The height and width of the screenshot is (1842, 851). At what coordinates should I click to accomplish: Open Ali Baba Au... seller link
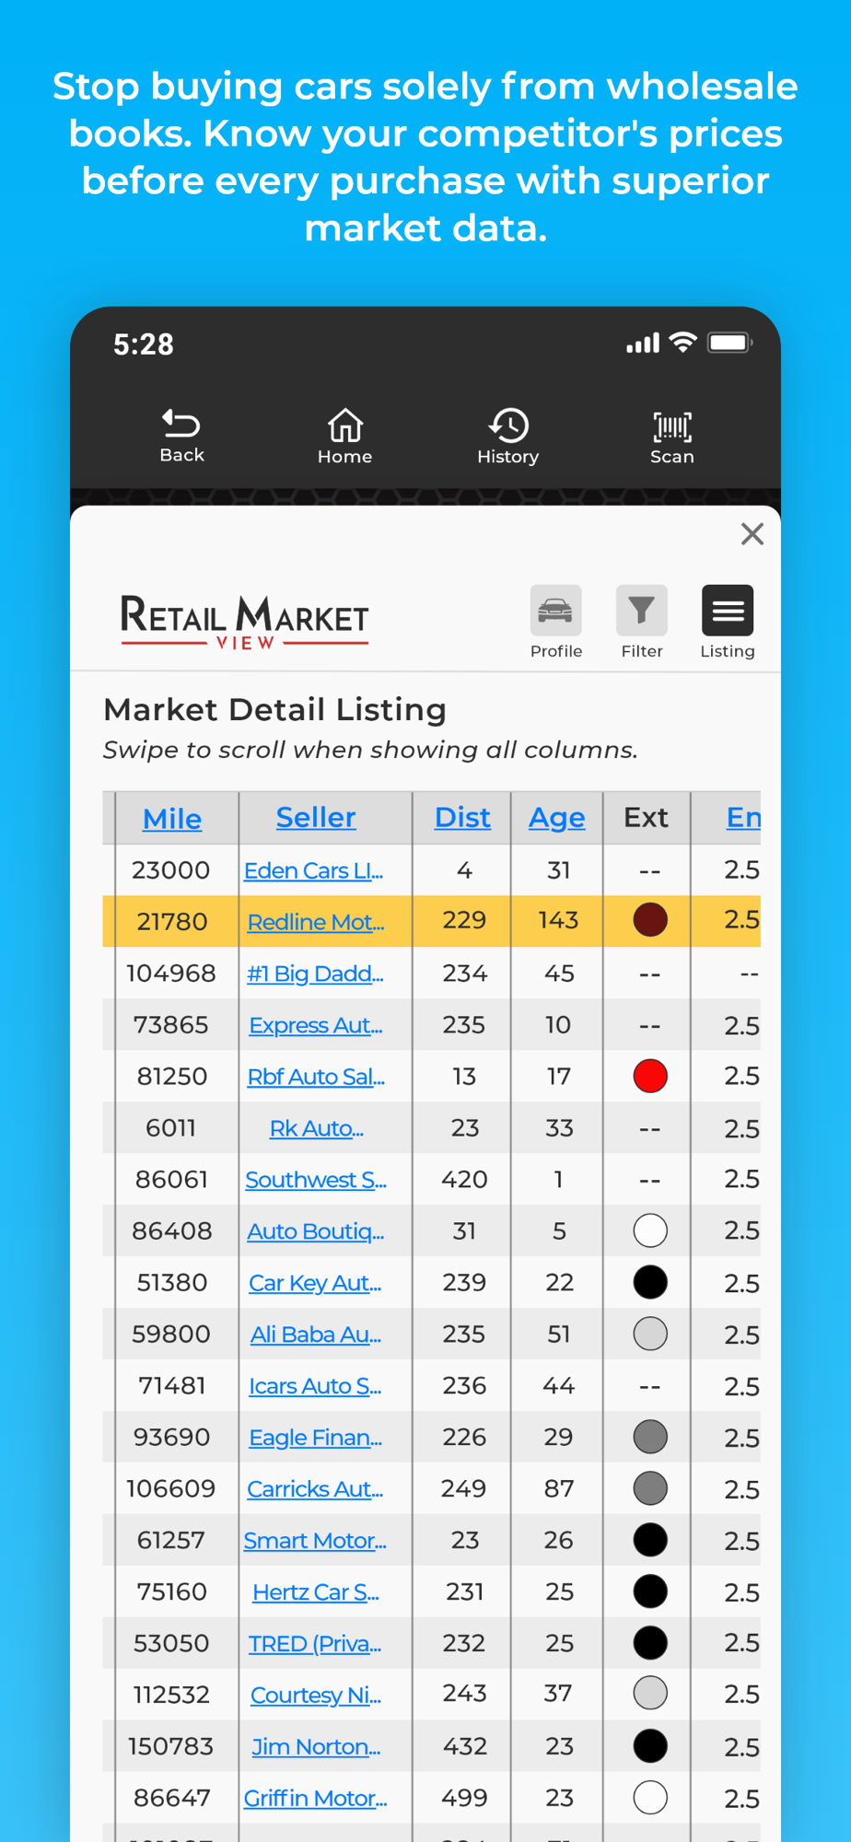pos(316,1335)
